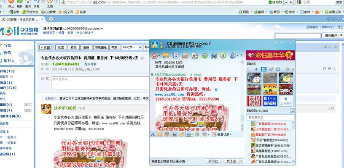
Task: Open the 翻译 toolbar item
Action: pos(259,12)
